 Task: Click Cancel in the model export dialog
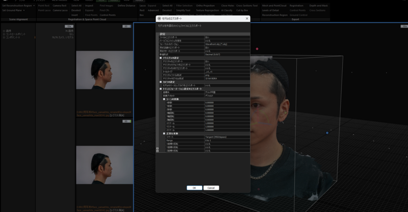[211, 188]
